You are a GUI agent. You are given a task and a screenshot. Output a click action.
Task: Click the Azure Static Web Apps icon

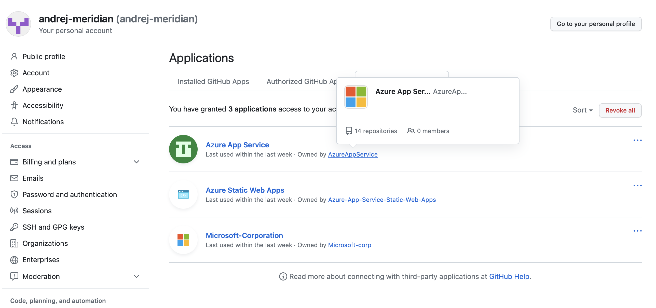click(183, 194)
